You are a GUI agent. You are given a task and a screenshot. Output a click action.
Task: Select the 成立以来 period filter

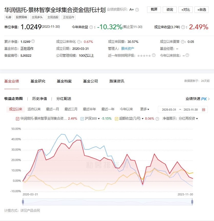pos(16,109)
